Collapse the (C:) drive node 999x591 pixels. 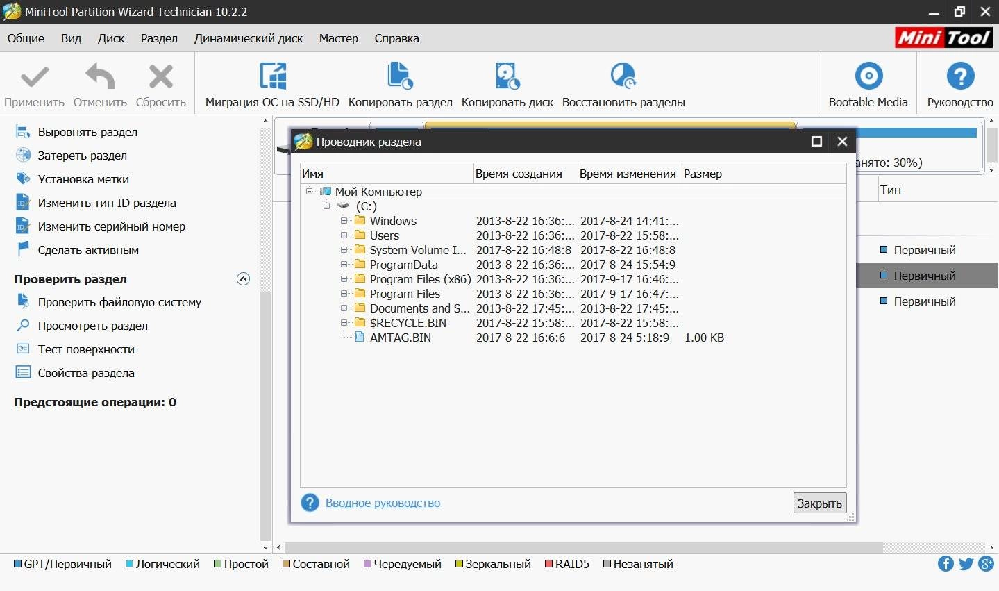(326, 206)
